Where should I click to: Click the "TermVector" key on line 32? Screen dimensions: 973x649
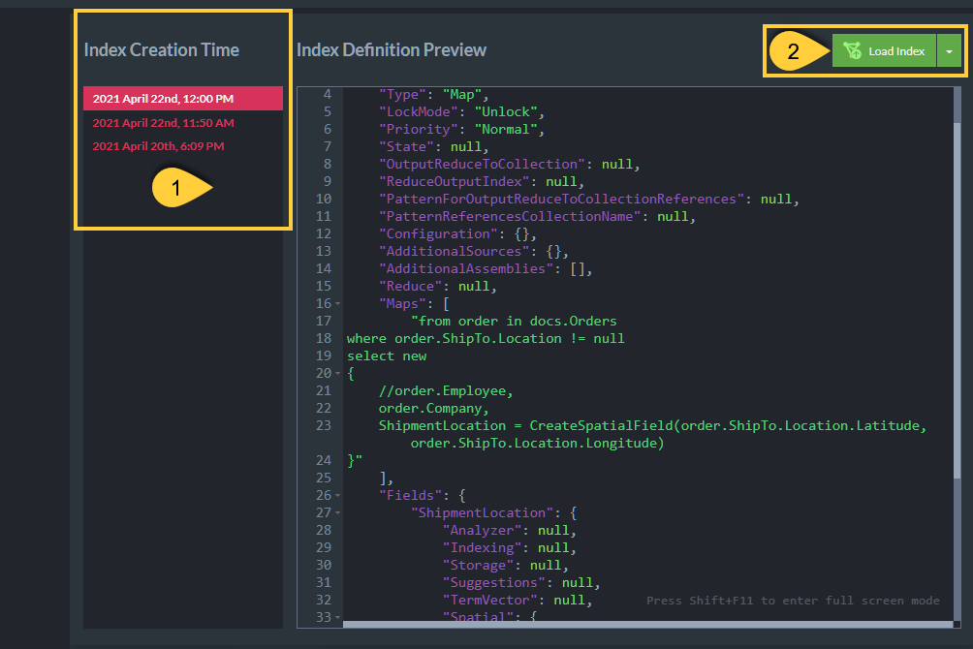coord(490,600)
